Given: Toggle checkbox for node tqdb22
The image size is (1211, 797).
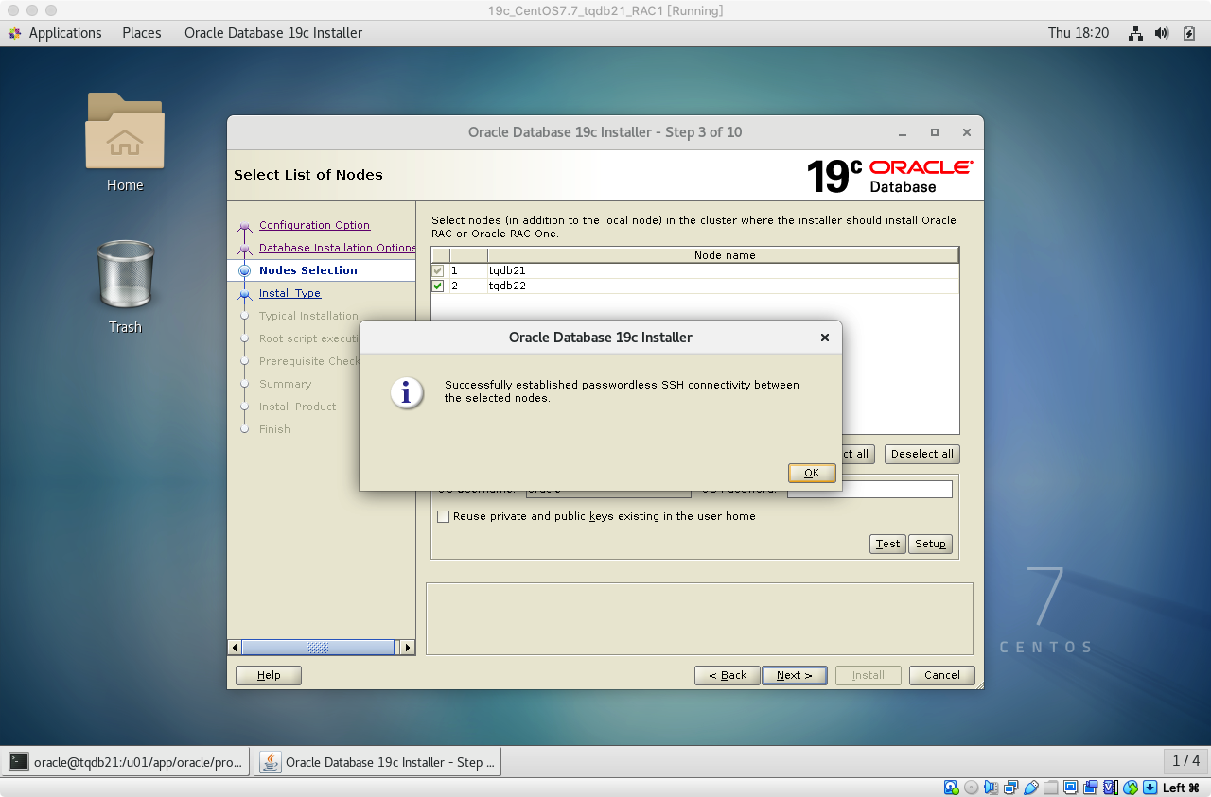Looking at the screenshot, I should (x=438, y=286).
